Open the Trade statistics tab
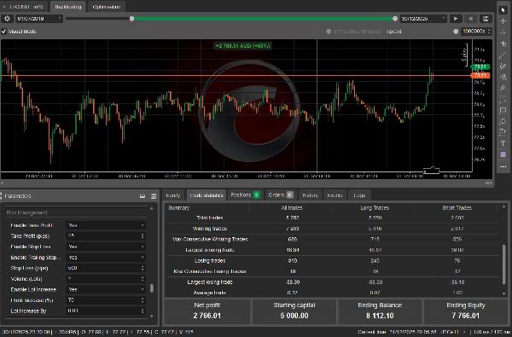Screen dimensions: 512x337 [x=207, y=195]
